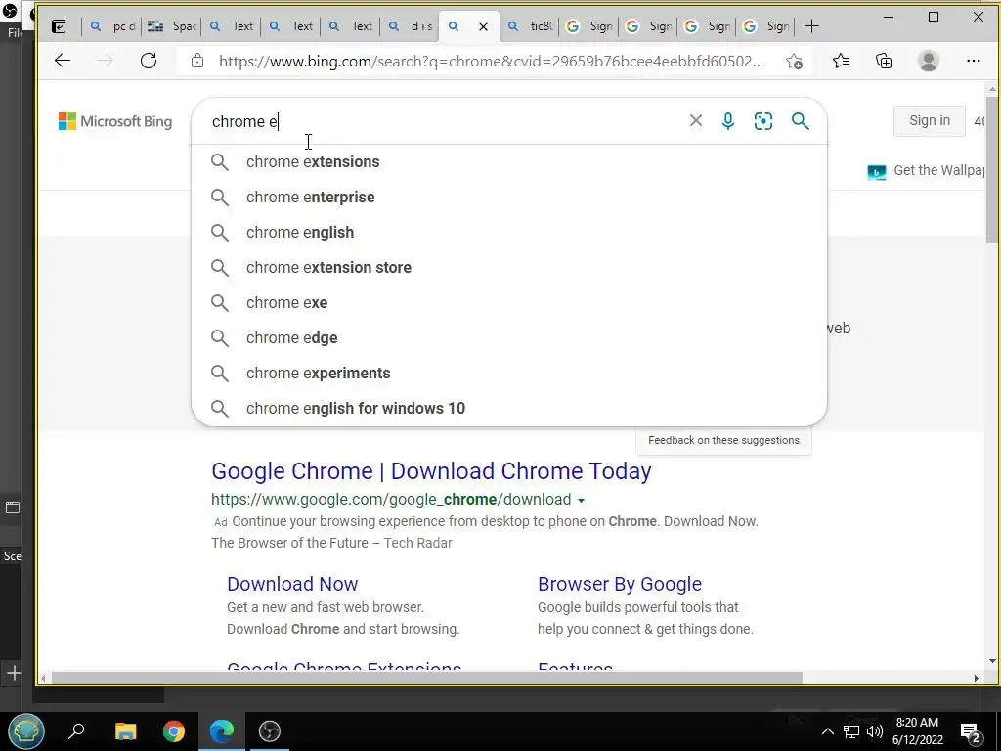Switch to the 'Spac' tab
This screenshot has height=751, width=1001.
pyautogui.click(x=171, y=26)
